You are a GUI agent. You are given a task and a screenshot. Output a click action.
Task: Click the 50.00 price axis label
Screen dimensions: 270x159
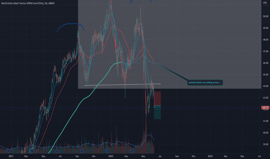tap(266, 16)
